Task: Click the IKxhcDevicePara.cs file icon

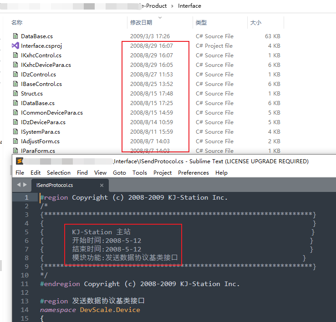Action: (15, 65)
